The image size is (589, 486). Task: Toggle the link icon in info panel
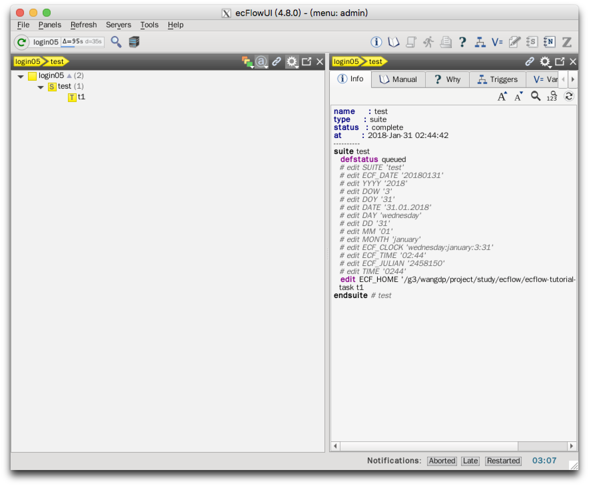point(530,62)
